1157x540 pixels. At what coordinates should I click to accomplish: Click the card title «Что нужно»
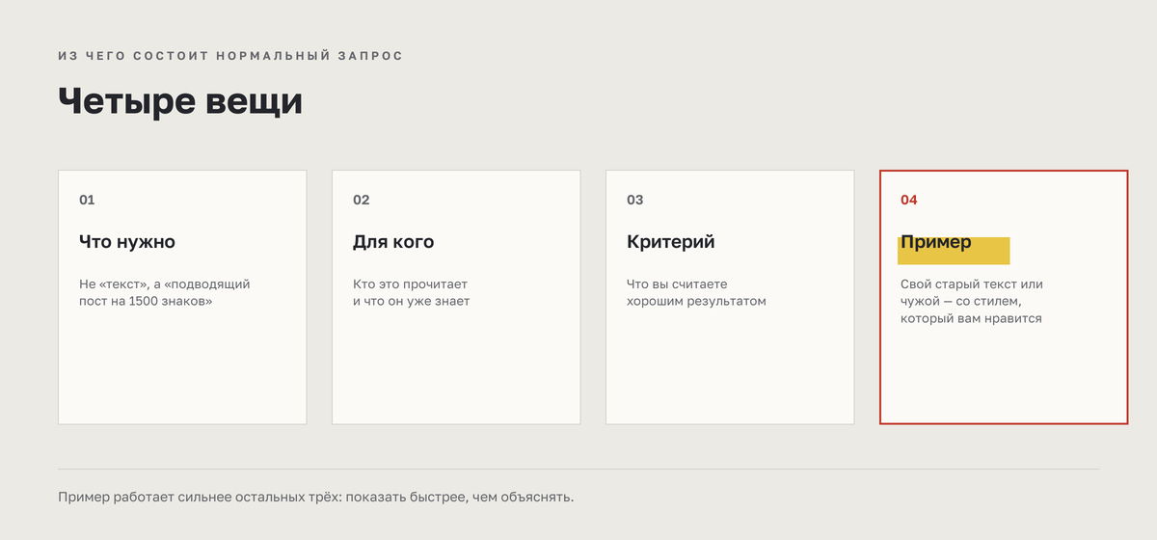point(127,242)
